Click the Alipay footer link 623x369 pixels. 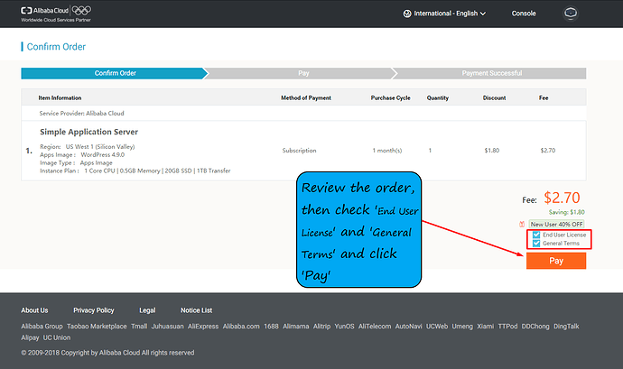pos(30,337)
